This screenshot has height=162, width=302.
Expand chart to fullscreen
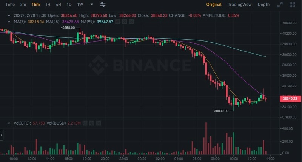(x=280, y=5)
